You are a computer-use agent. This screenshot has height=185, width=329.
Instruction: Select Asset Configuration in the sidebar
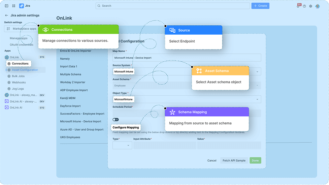[25, 70]
